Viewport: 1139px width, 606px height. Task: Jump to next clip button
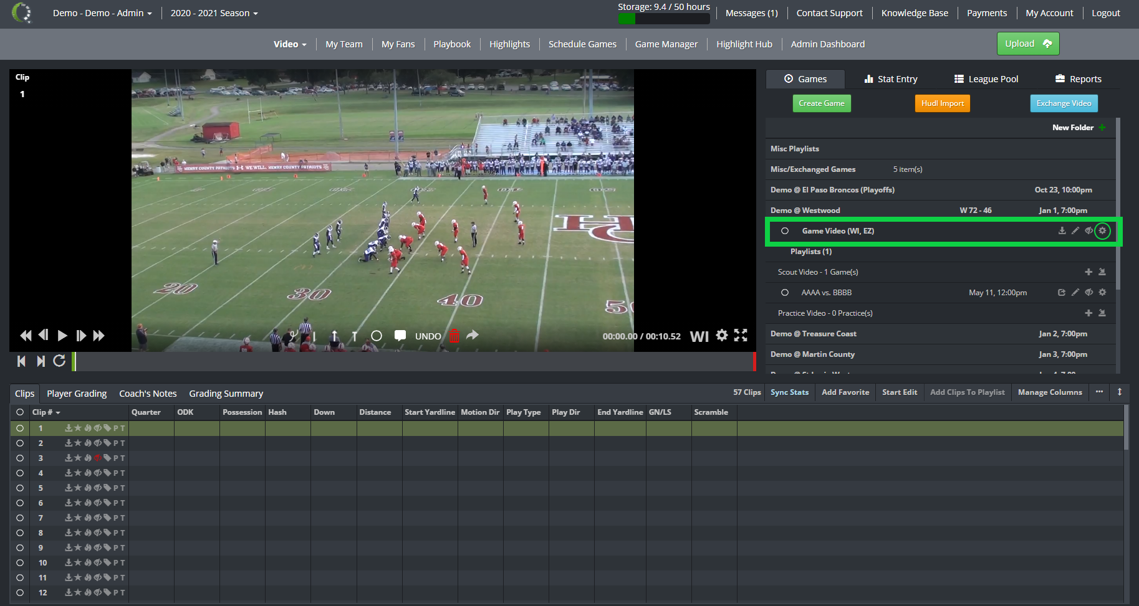[x=41, y=361]
